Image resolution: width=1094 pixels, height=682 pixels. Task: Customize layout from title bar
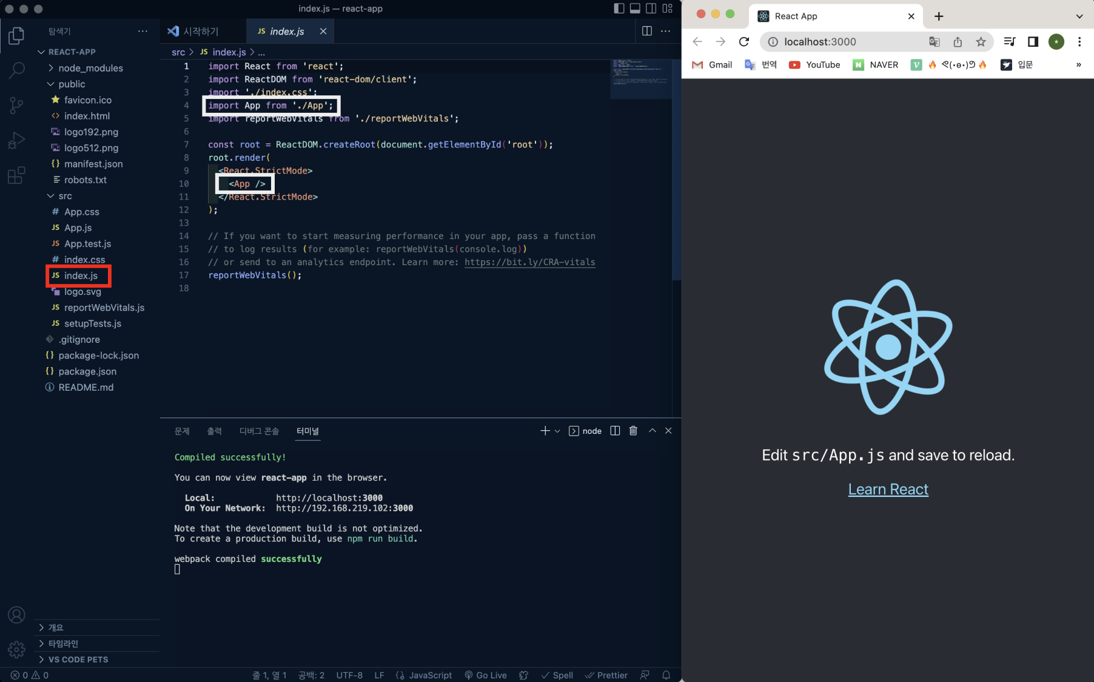coord(667,8)
